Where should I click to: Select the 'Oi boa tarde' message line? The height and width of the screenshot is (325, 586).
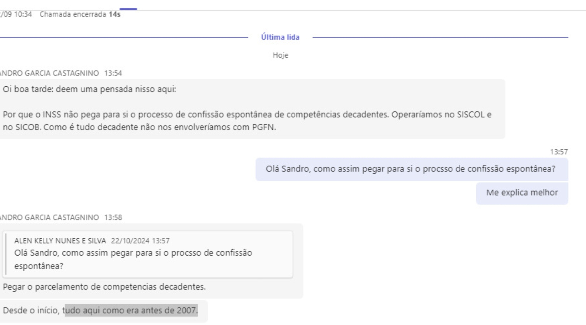(89, 89)
